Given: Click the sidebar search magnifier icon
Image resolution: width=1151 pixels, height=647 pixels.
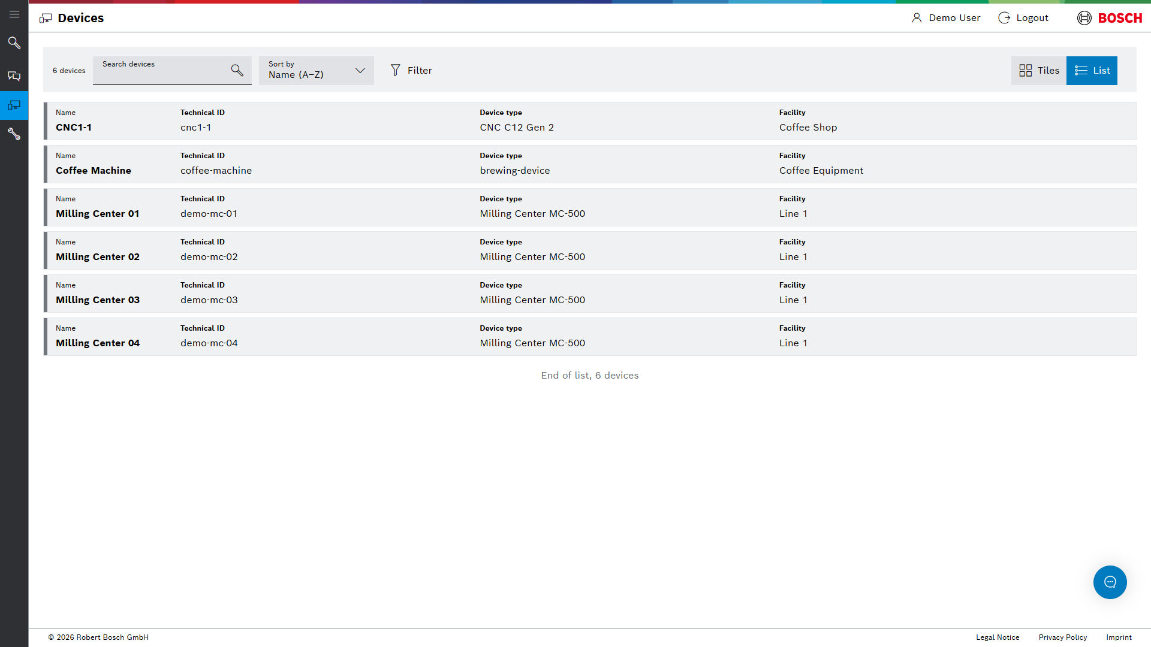Looking at the screenshot, I should point(14,43).
